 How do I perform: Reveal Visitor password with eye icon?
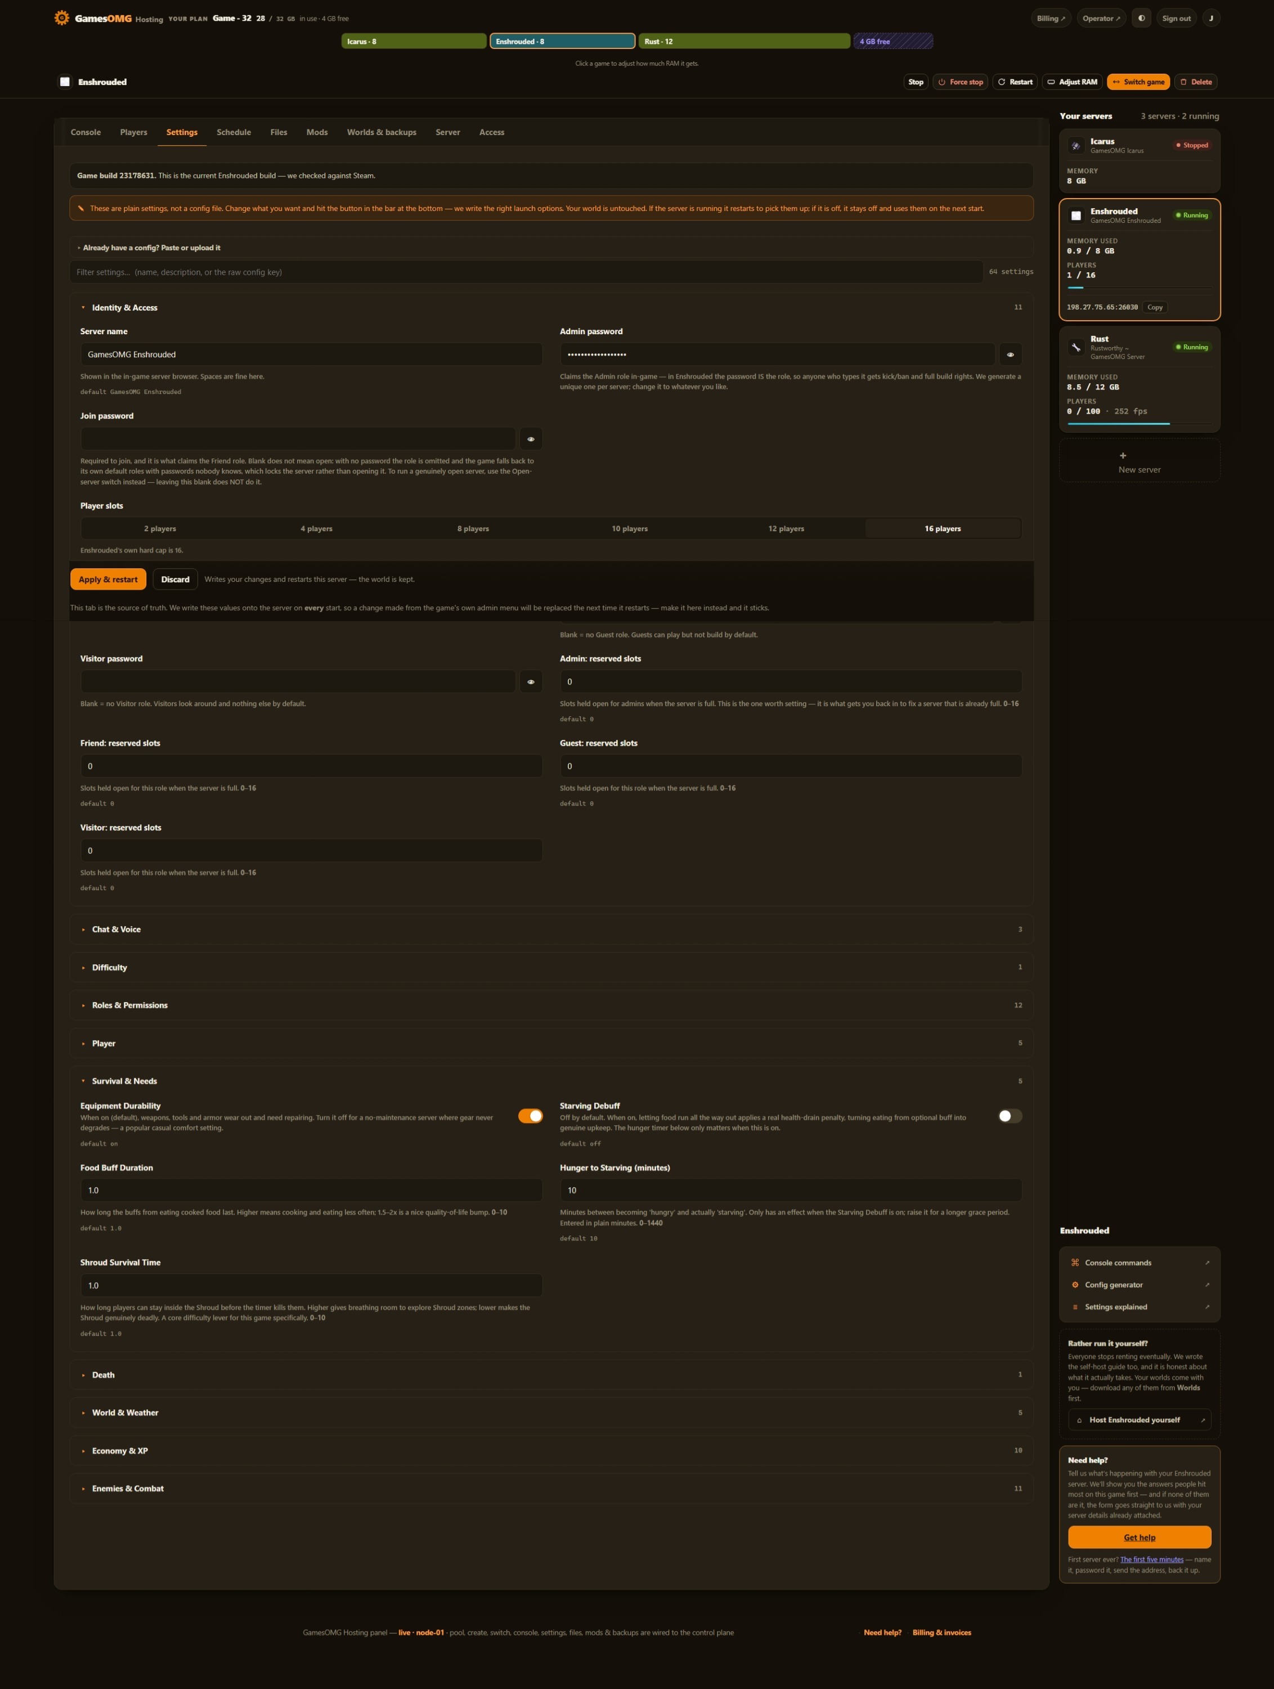[531, 682]
